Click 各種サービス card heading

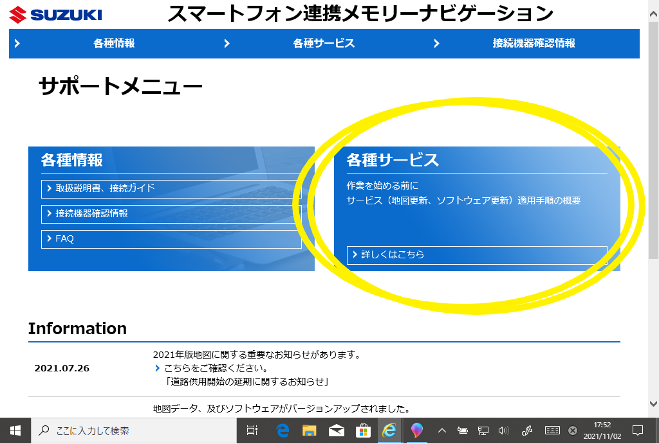[x=393, y=160]
